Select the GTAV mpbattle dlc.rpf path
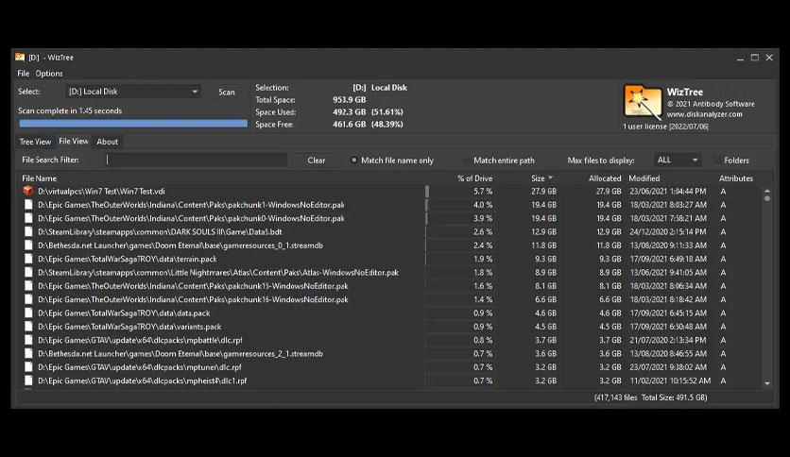The width and height of the screenshot is (790, 457). (140, 340)
